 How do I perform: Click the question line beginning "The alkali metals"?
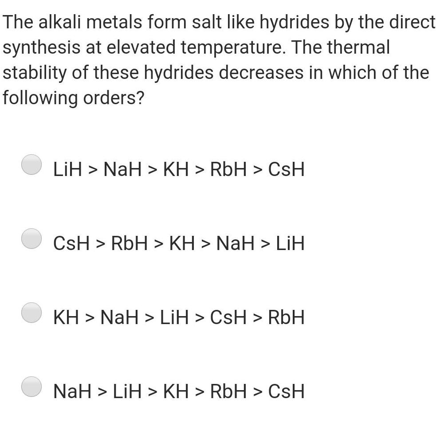(x=219, y=22)
